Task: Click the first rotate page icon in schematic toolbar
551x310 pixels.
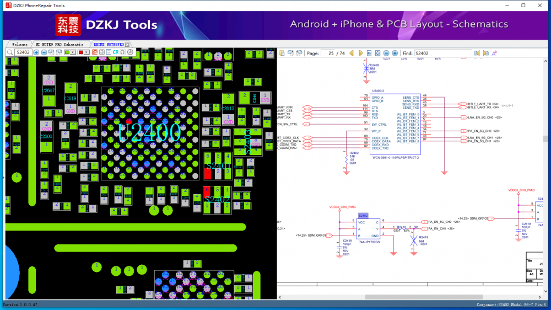Action: click(x=290, y=53)
